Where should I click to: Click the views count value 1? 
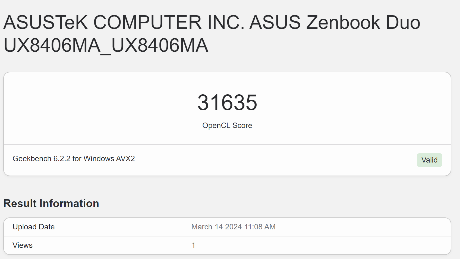[193, 245]
